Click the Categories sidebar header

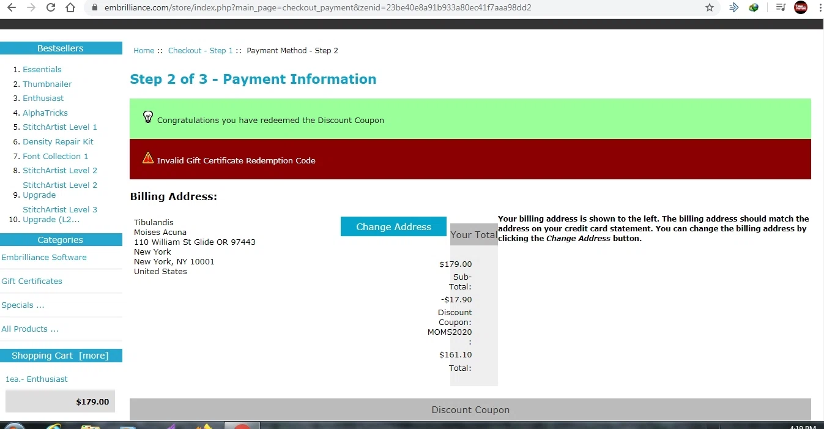pos(60,240)
